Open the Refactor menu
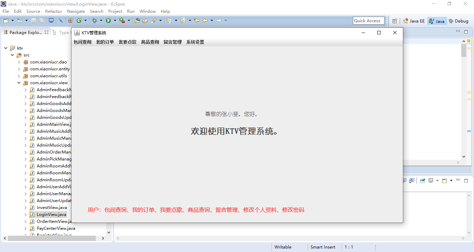 click(53, 11)
